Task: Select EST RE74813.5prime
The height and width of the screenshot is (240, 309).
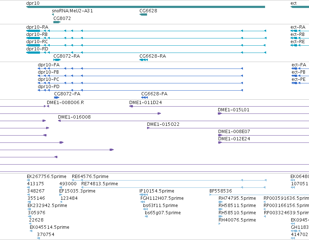Action: click(174, 188)
